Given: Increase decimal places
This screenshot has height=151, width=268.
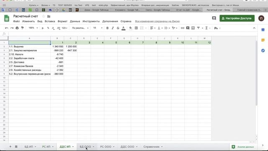Looking at the screenshot, I should tap(59, 28).
